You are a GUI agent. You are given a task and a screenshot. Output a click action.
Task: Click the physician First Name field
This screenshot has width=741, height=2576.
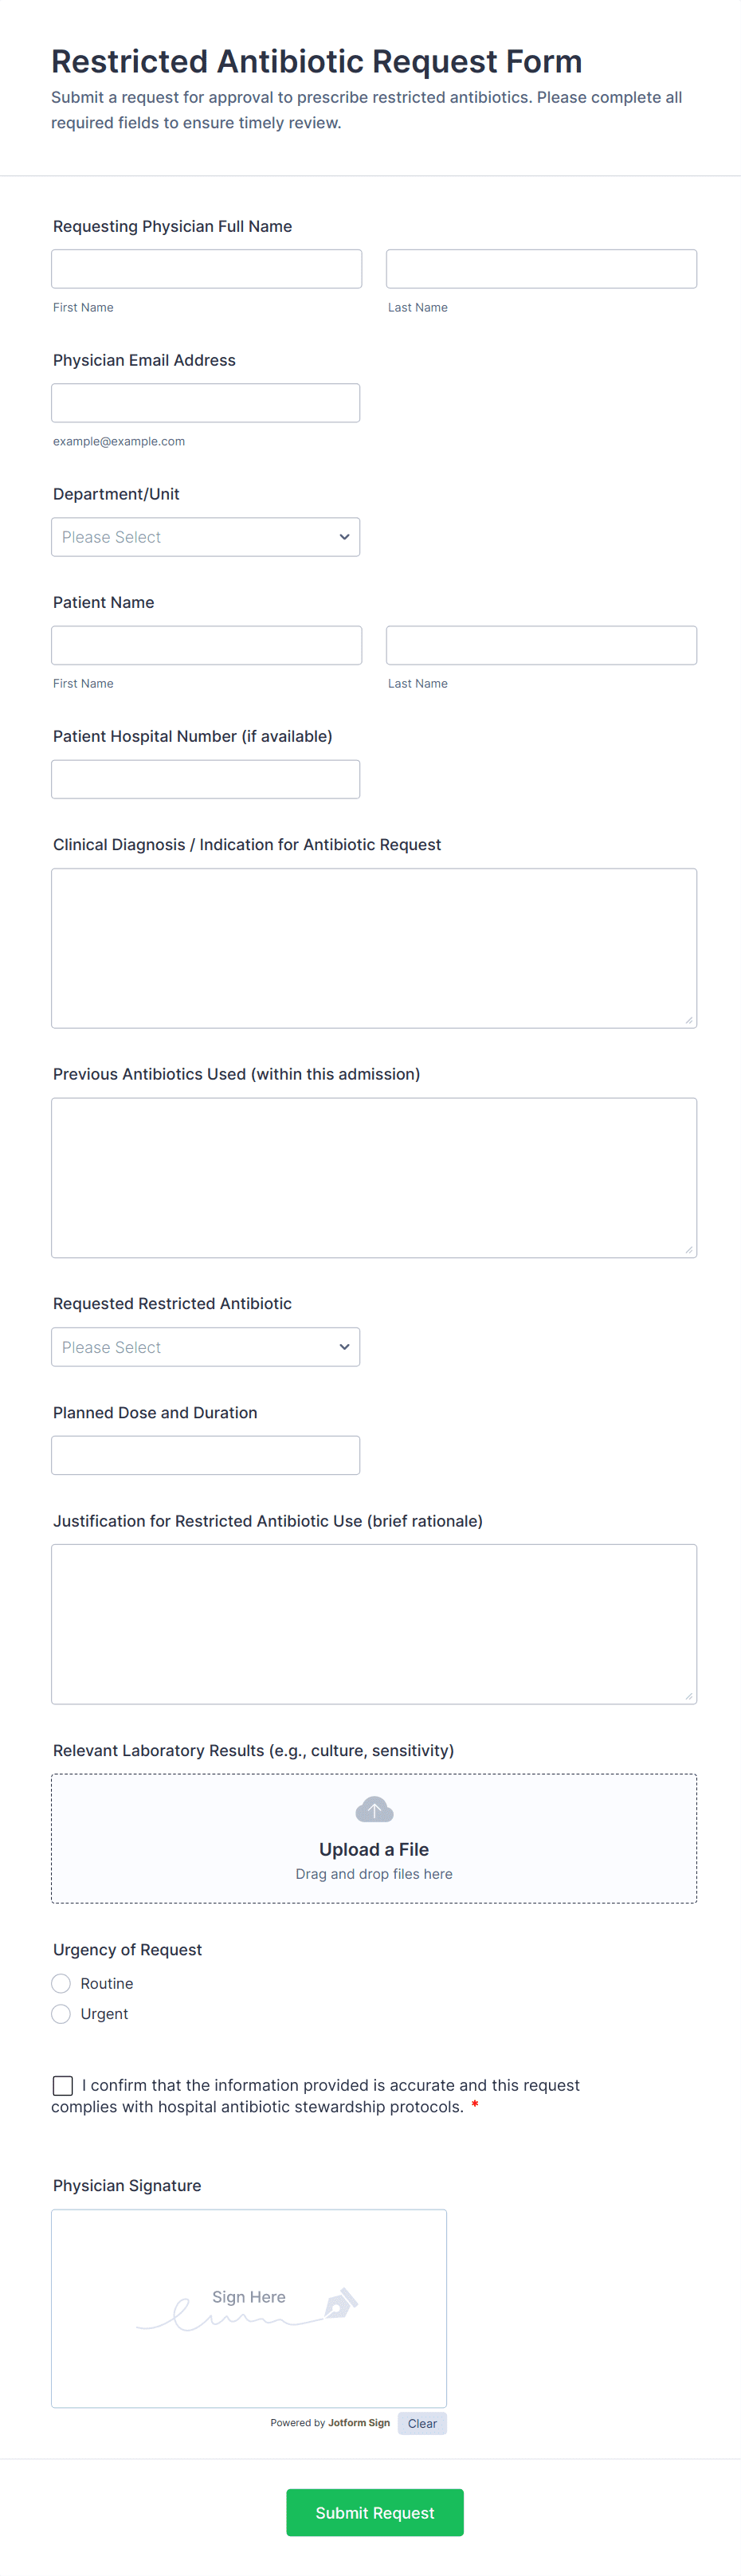(x=206, y=268)
